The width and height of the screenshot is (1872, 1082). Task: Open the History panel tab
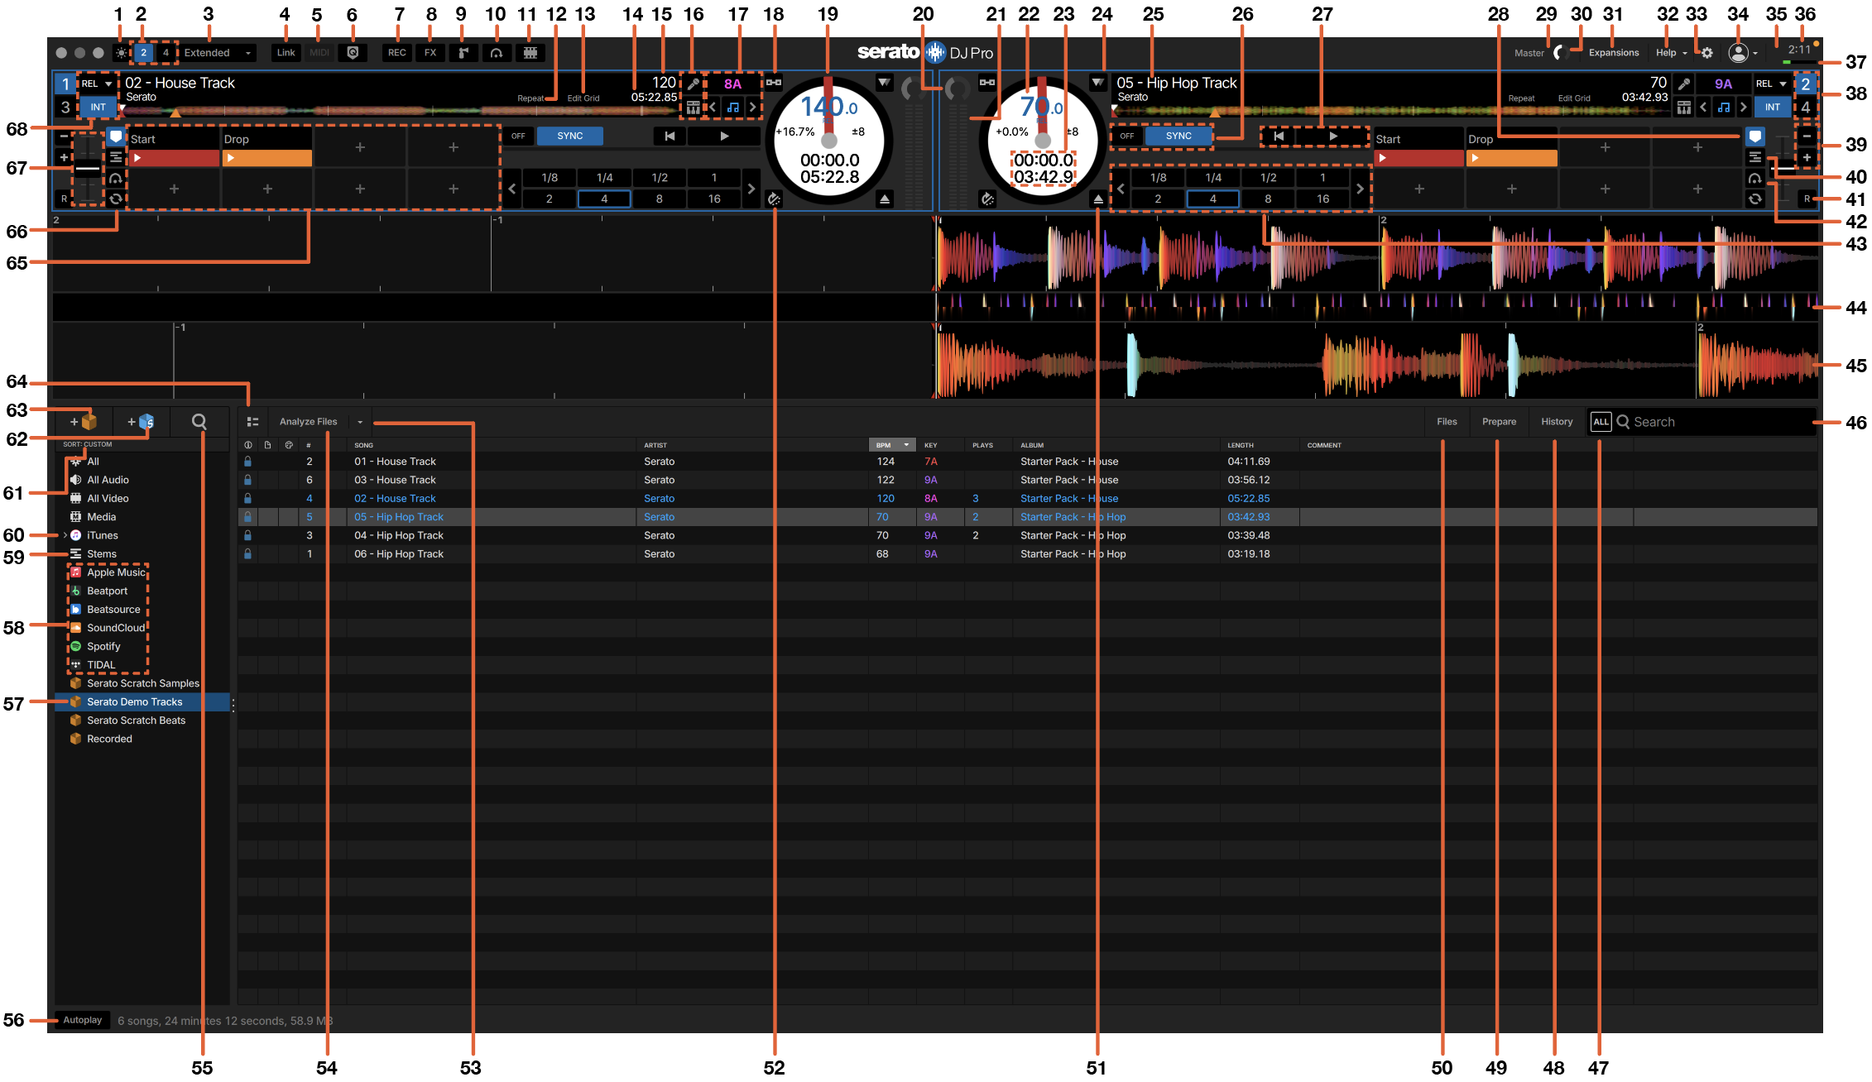tap(1557, 422)
